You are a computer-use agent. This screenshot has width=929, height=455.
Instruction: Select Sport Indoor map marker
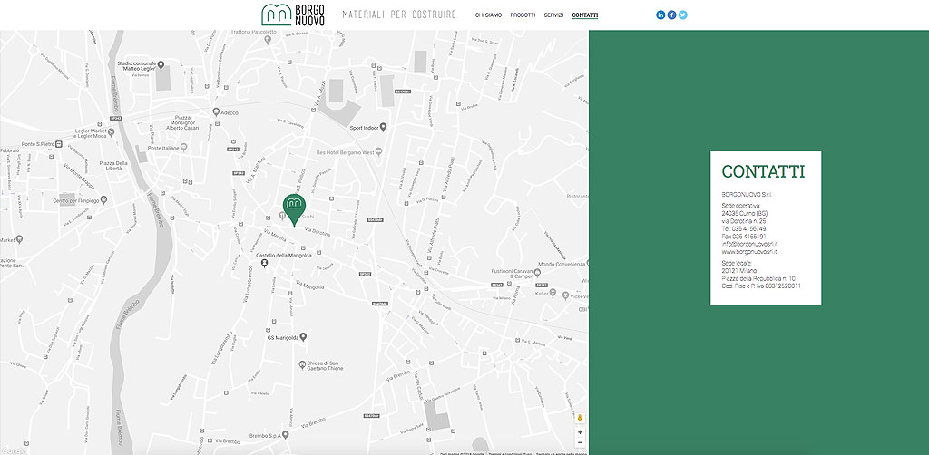click(384, 127)
